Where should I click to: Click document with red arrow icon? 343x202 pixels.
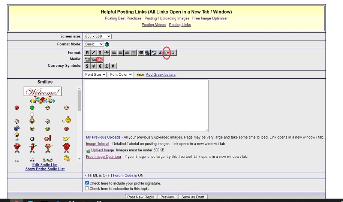click(x=167, y=53)
